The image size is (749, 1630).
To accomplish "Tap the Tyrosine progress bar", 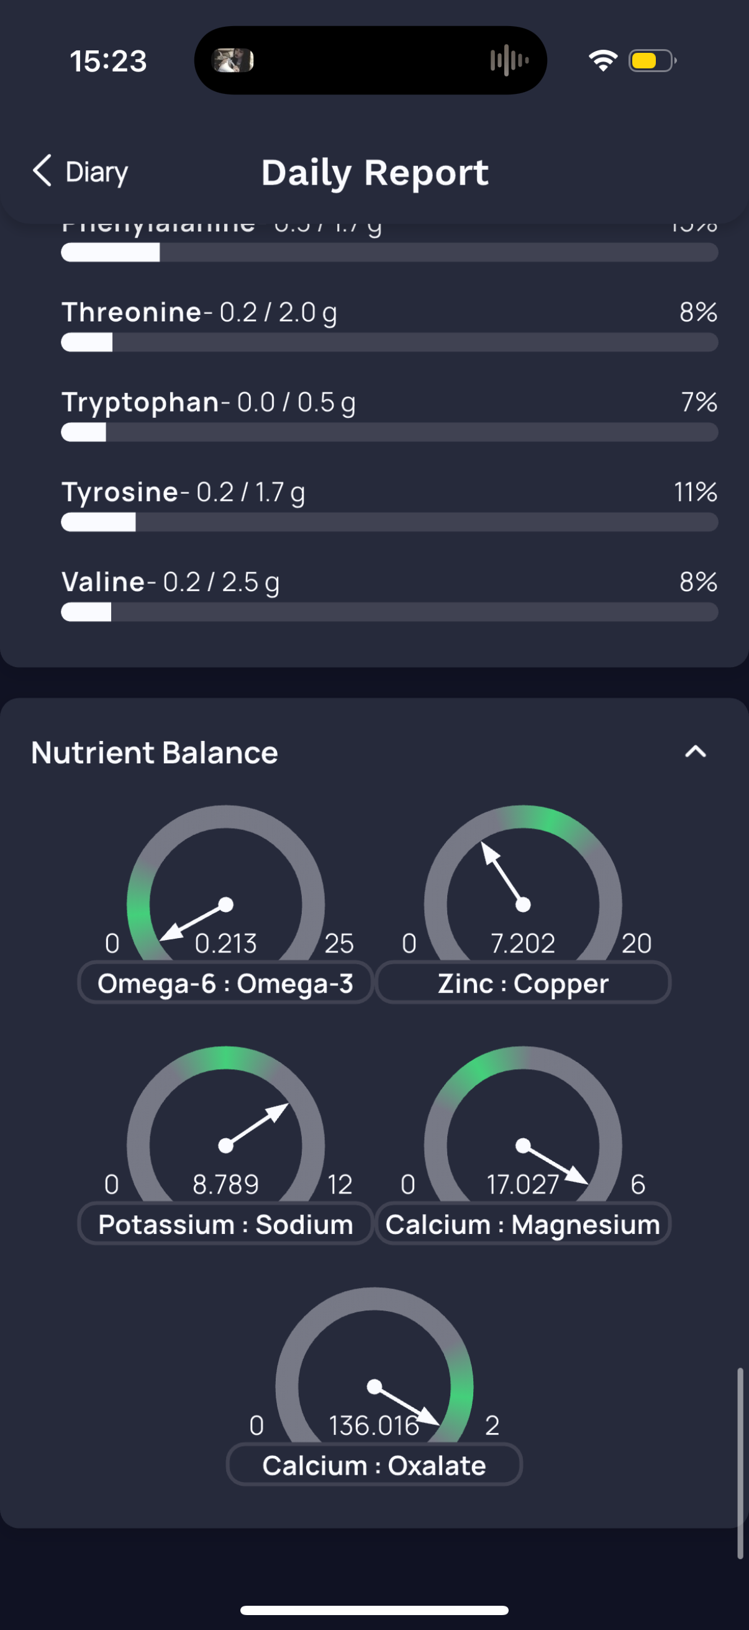I will pos(389,522).
